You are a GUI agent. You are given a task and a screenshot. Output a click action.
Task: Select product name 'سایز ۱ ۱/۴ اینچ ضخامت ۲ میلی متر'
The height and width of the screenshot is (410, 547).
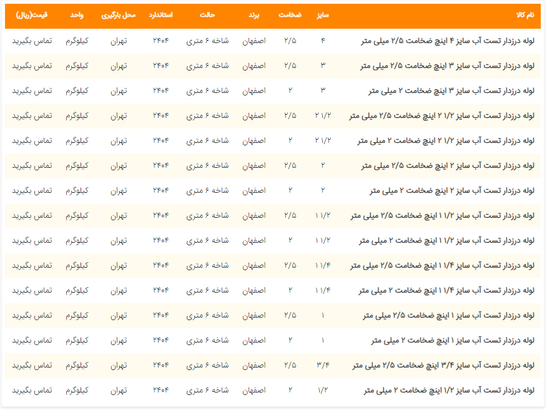point(446,290)
